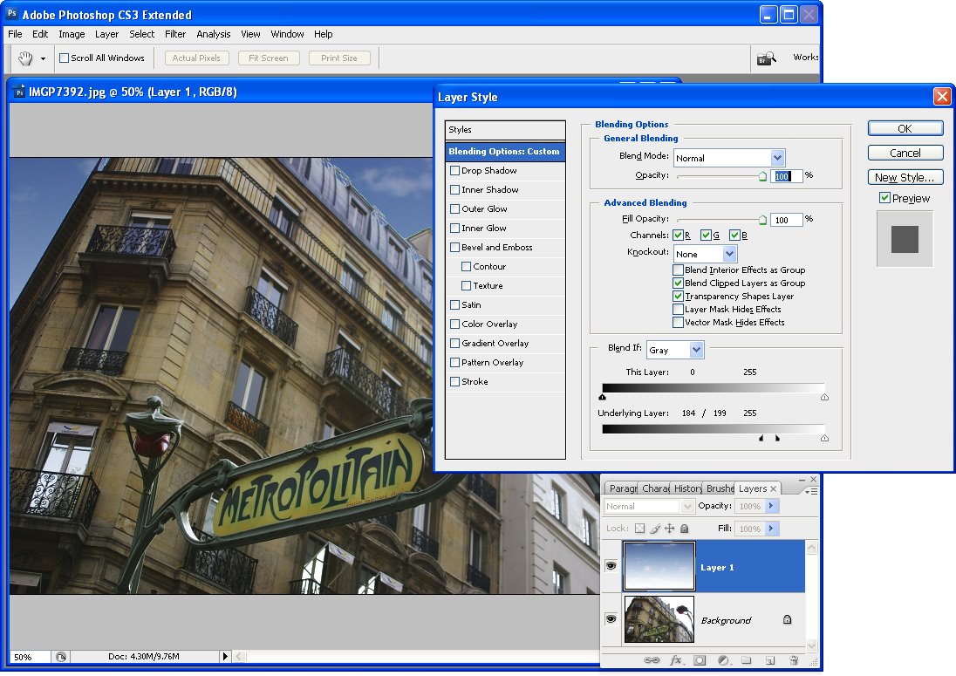Click Cancel in Layer Style dialog
Image resolution: width=956 pixels, height=676 pixels.
coord(905,153)
